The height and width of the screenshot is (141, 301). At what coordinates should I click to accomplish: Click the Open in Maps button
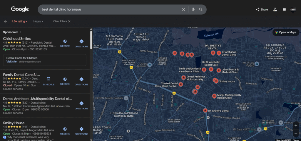(286, 32)
